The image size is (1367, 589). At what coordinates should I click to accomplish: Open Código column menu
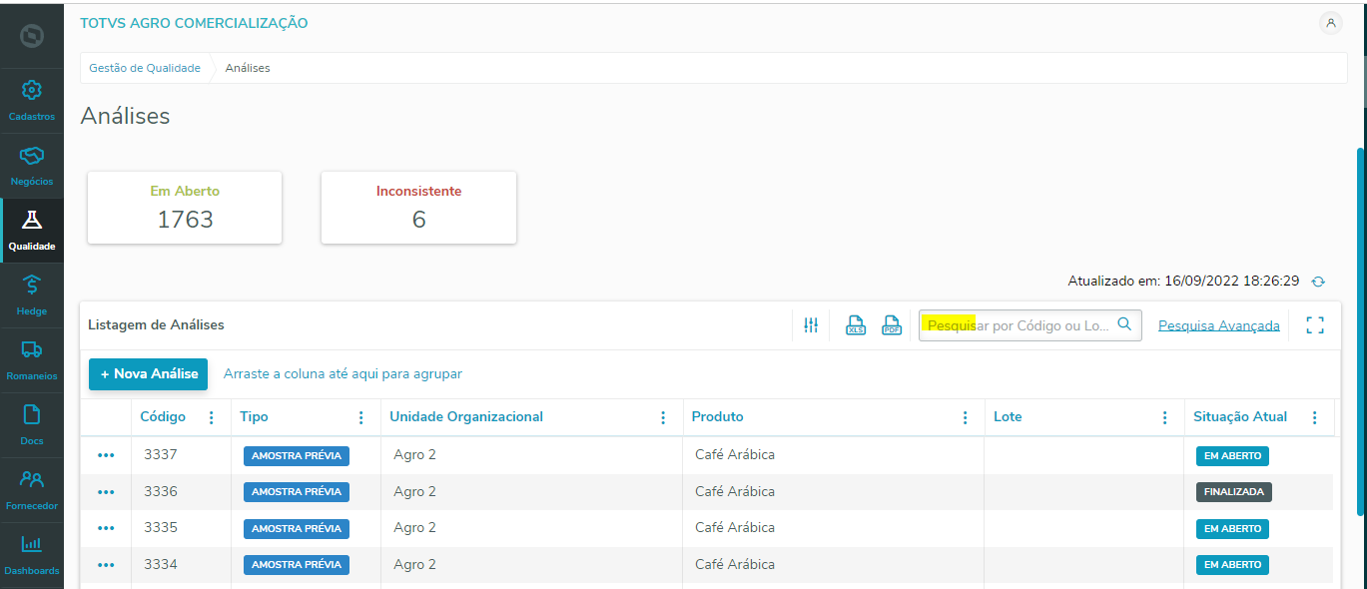coord(211,417)
